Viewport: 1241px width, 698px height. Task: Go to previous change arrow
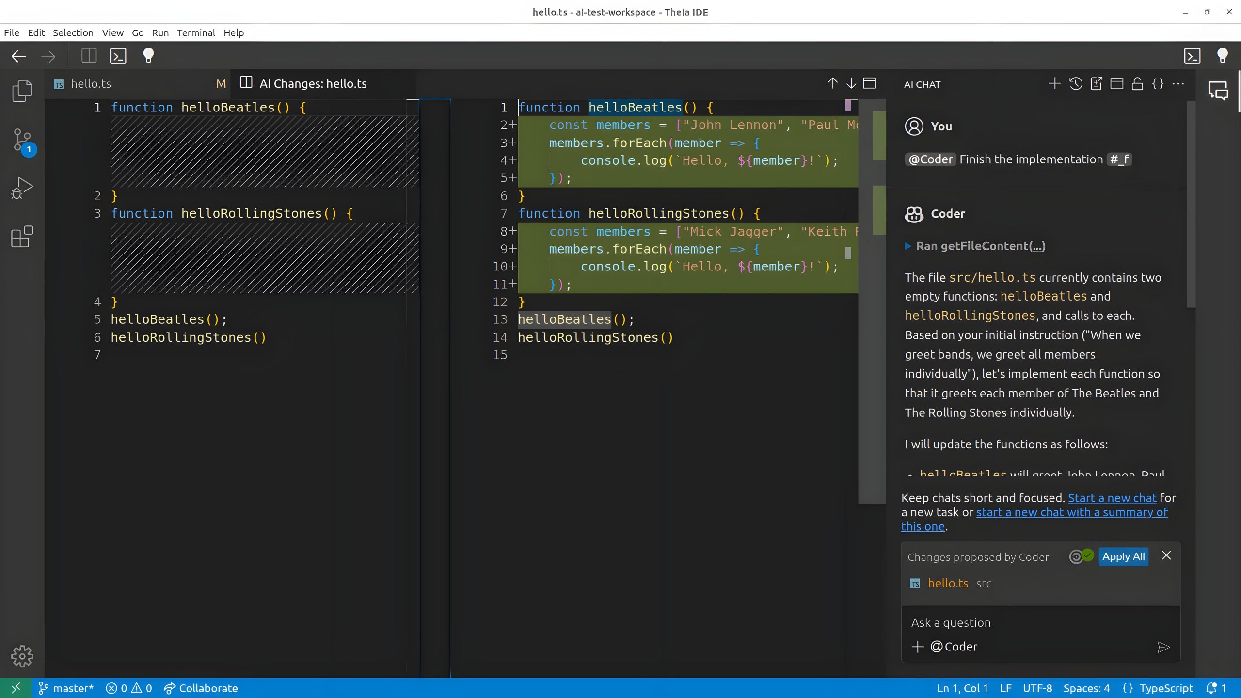(x=832, y=83)
